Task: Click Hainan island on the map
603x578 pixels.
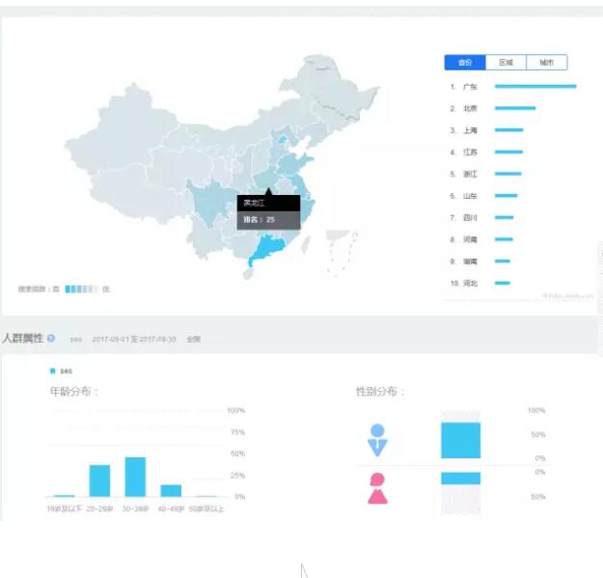Action: coord(248,273)
